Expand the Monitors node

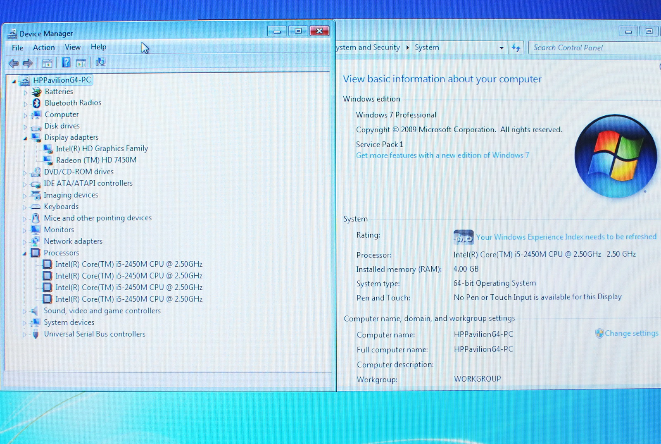click(25, 231)
